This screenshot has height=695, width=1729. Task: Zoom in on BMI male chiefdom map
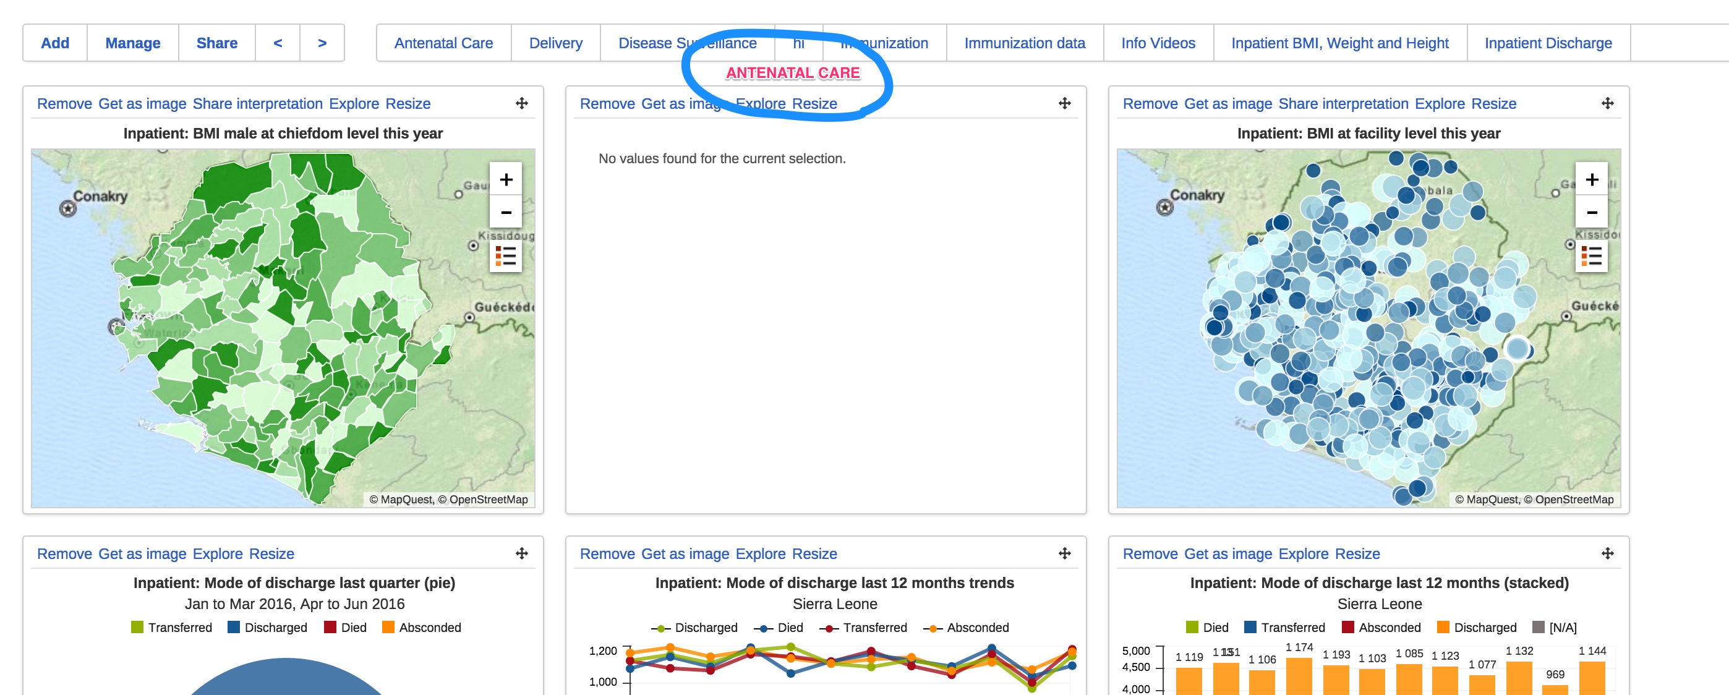pos(505,179)
